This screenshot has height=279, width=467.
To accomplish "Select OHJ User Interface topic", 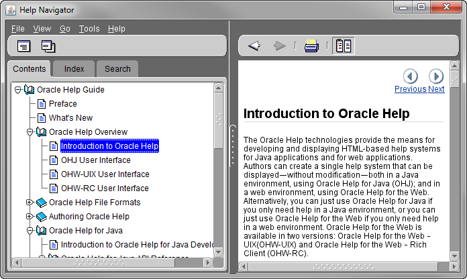I will (95, 160).
